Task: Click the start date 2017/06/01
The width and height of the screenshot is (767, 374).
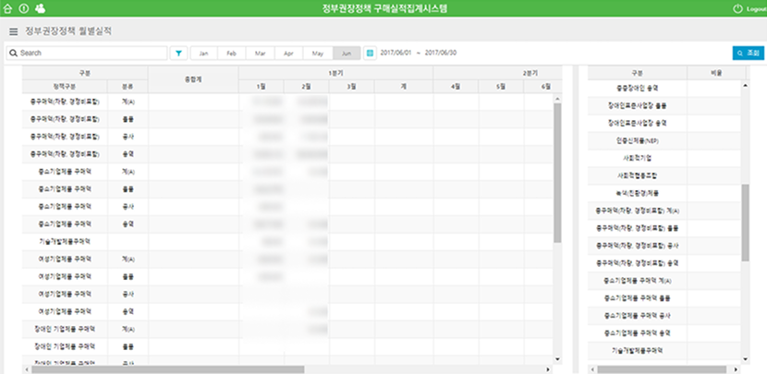Action: (x=396, y=53)
